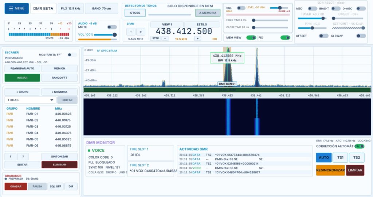Select the DMR BET star mode button

[43, 8]
